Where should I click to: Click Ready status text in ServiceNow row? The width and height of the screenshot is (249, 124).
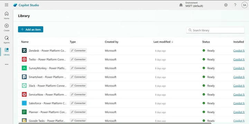coord(211,95)
